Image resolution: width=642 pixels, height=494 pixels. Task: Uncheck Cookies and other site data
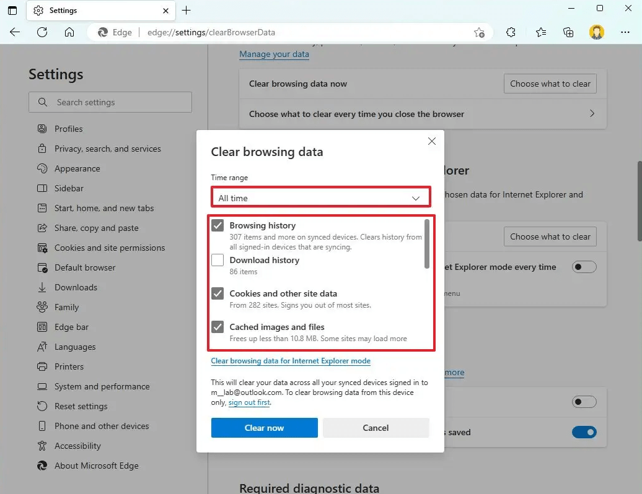coord(218,293)
